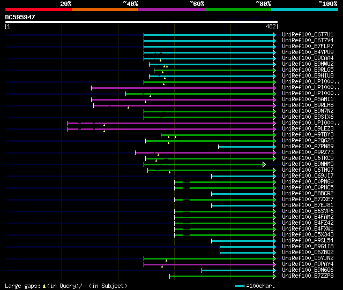The width and height of the screenshot is (343, 290).
Task: Select the UniRef100_Q9CAA4 label
Action: (308, 58)
